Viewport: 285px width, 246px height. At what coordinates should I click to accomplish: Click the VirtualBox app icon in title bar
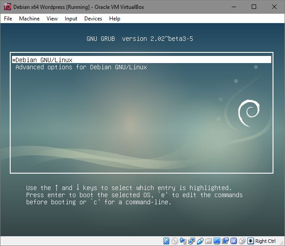(8, 7)
